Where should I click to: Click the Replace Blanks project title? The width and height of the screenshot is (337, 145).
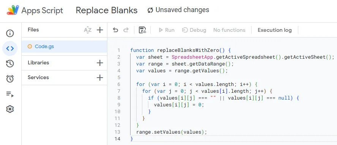(107, 10)
